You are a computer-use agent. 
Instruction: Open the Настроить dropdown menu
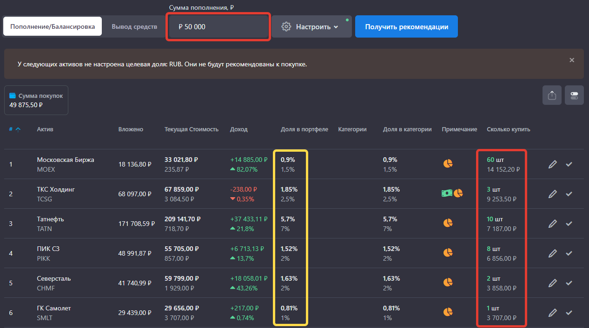point(311,26)
